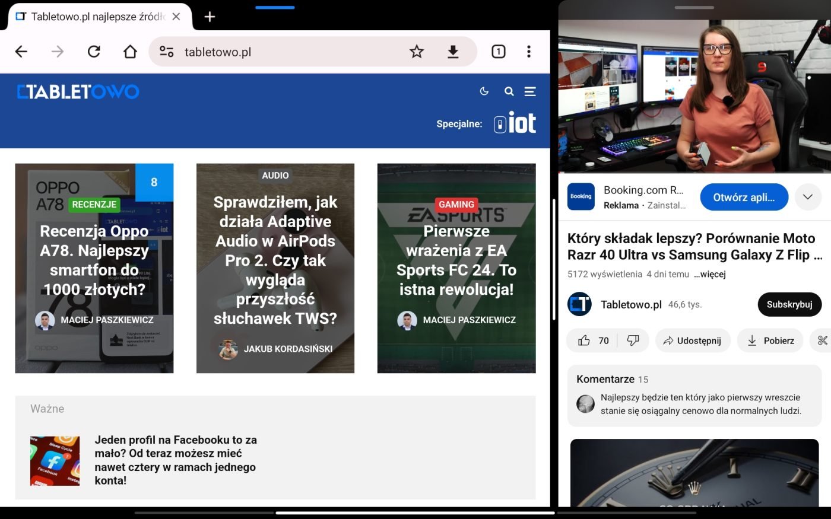Image resolution: width=831 pixels, height=519 pixels.
Task: Bookmark page with the star icon
Action: point(417,52)
